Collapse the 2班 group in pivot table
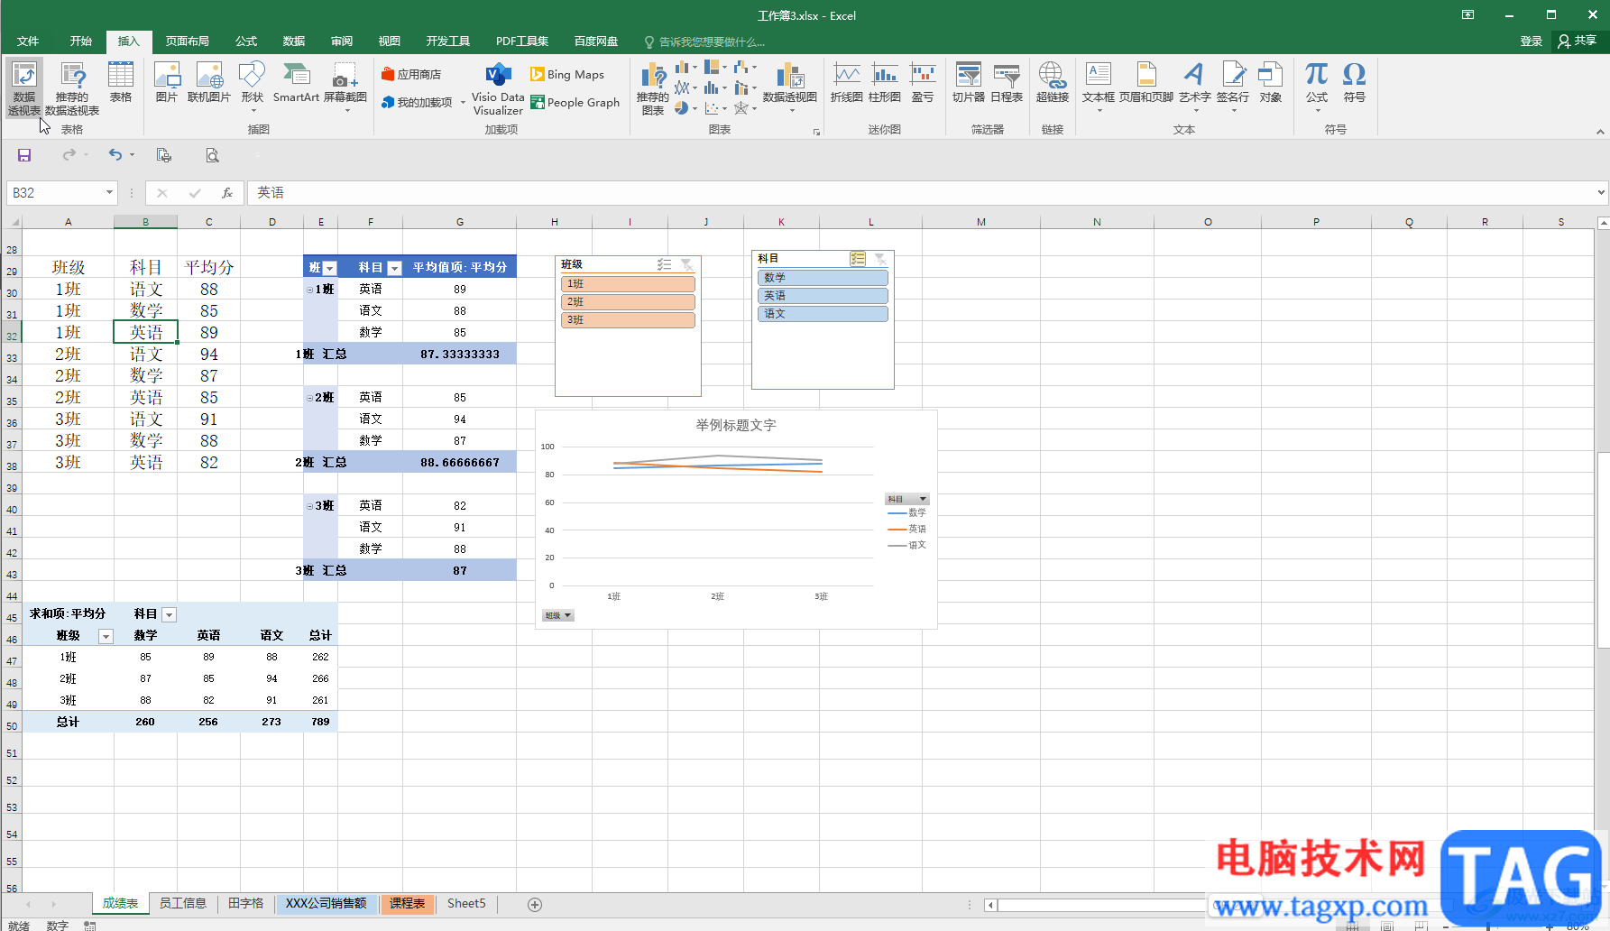This screenshot has width=1610, height=931. pos(309,398)
